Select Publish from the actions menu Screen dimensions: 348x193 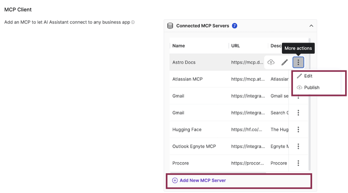point(311,87)
